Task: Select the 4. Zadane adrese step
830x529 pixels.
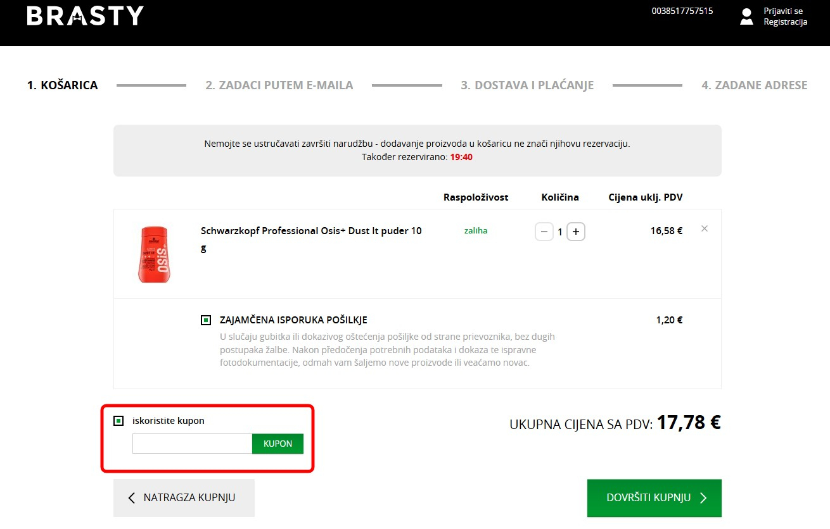Action: tap(754, 85)
